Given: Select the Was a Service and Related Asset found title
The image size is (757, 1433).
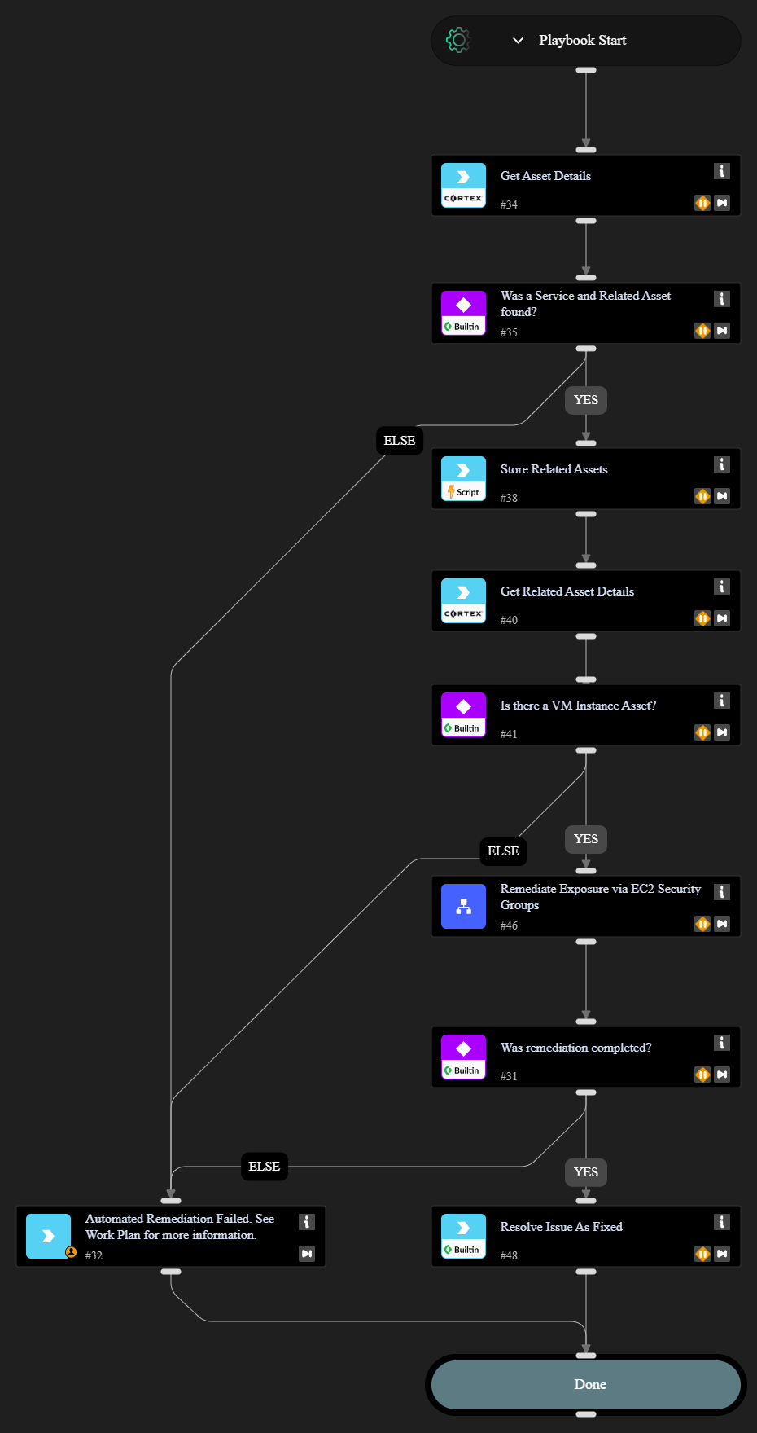Looking at the screenshot, I should point(585,304).
